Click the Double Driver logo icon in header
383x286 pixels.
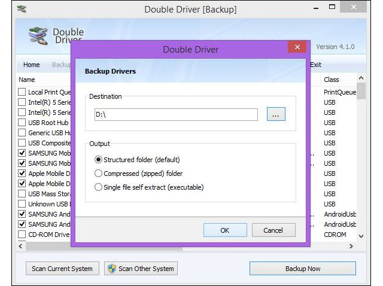pyautogui.click(x=38, y=36)
